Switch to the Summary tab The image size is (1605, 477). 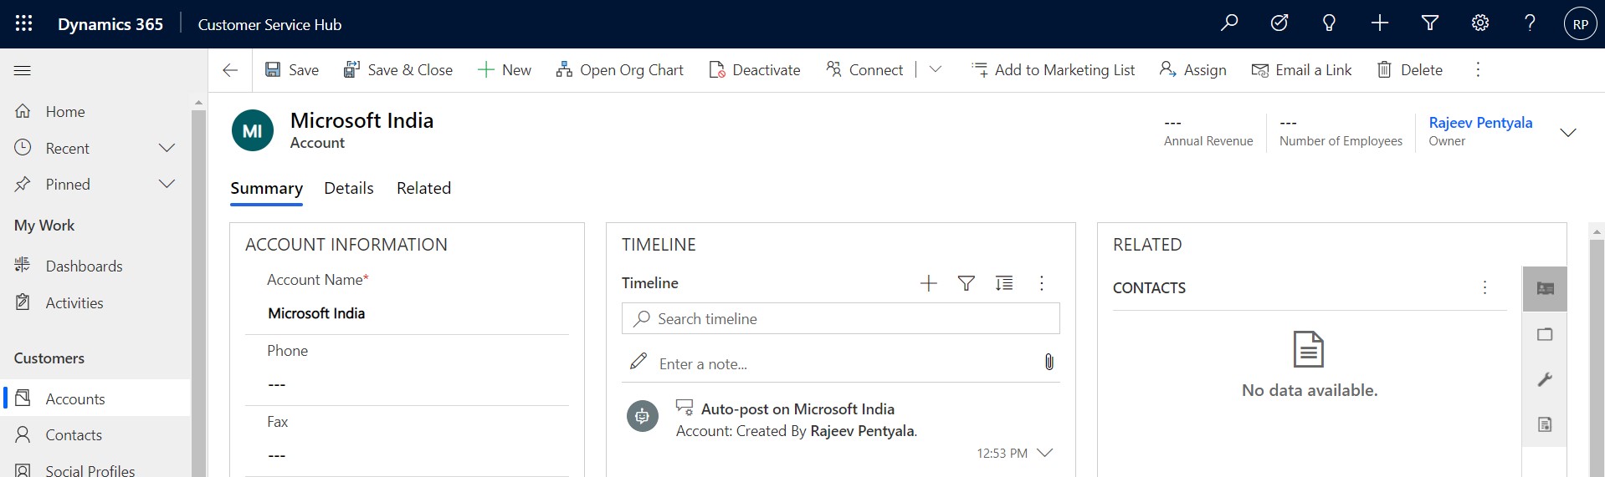point(266,188)
